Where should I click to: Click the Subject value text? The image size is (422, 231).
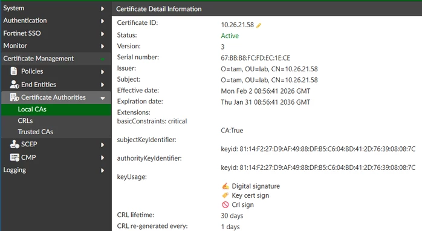tap(269, 80)
